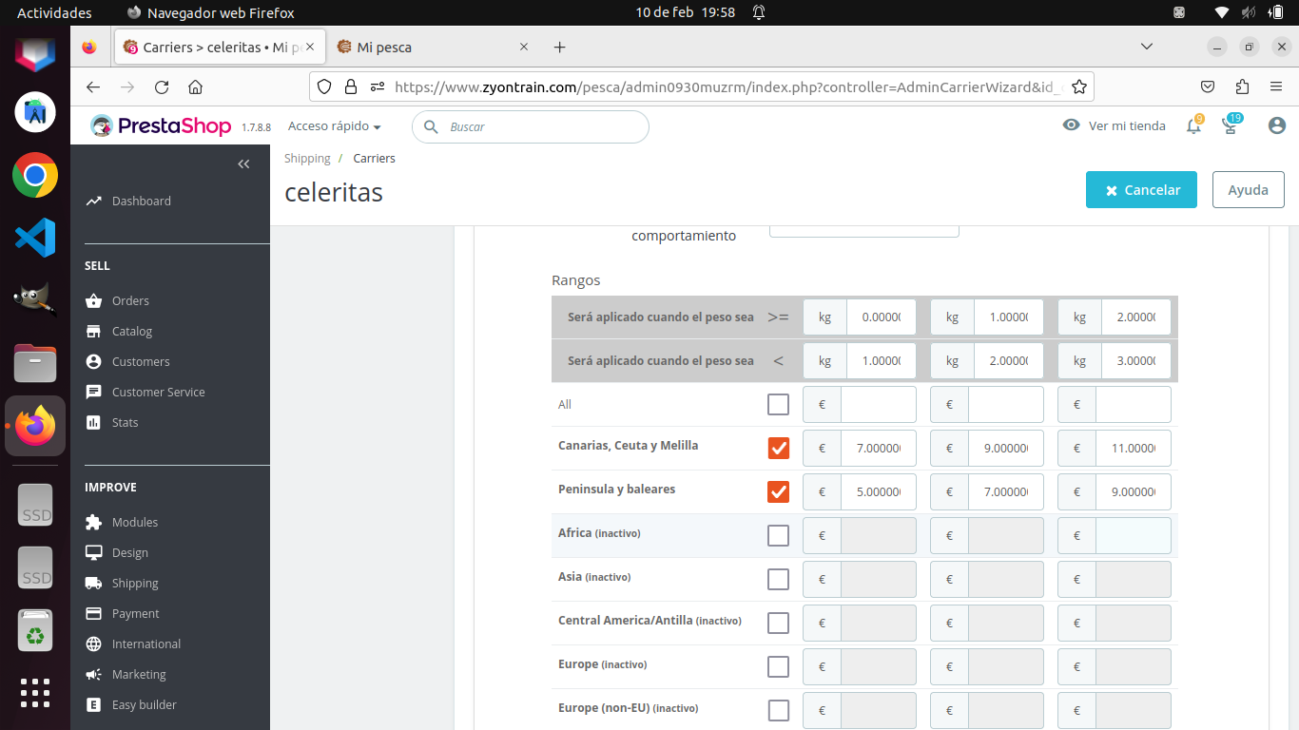Enable the Europe (inactivo) zone checkbox
1299x730 pixels.
coord(778,666)
